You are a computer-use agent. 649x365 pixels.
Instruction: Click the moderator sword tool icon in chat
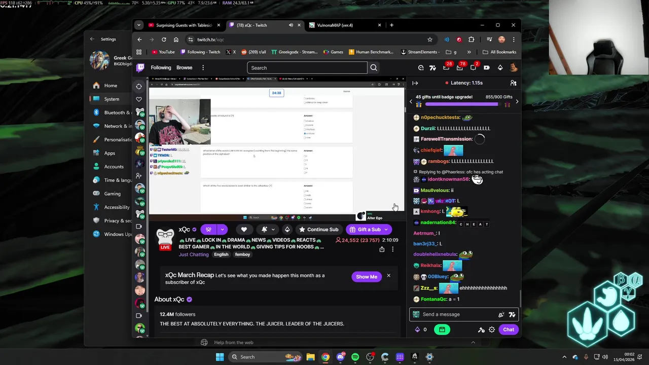(481, 330)
